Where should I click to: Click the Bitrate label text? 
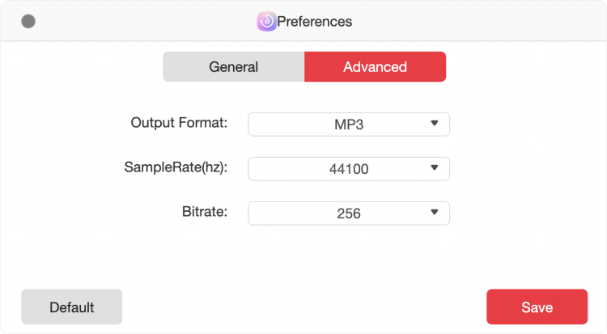(x=205, y=212)
